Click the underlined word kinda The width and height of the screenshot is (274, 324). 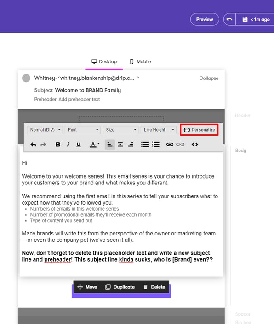pyautogui.click(x=126, y=260)
